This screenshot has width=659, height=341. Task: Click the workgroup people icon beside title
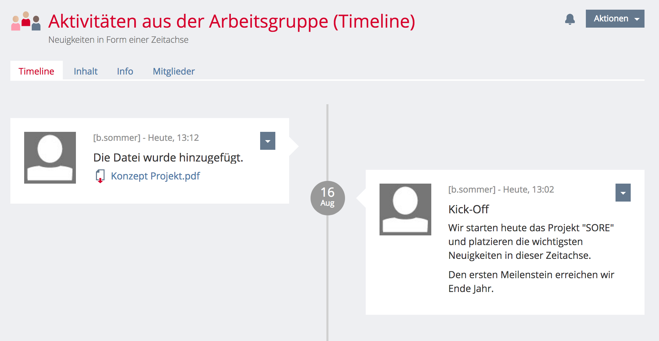tap(26, 21)
